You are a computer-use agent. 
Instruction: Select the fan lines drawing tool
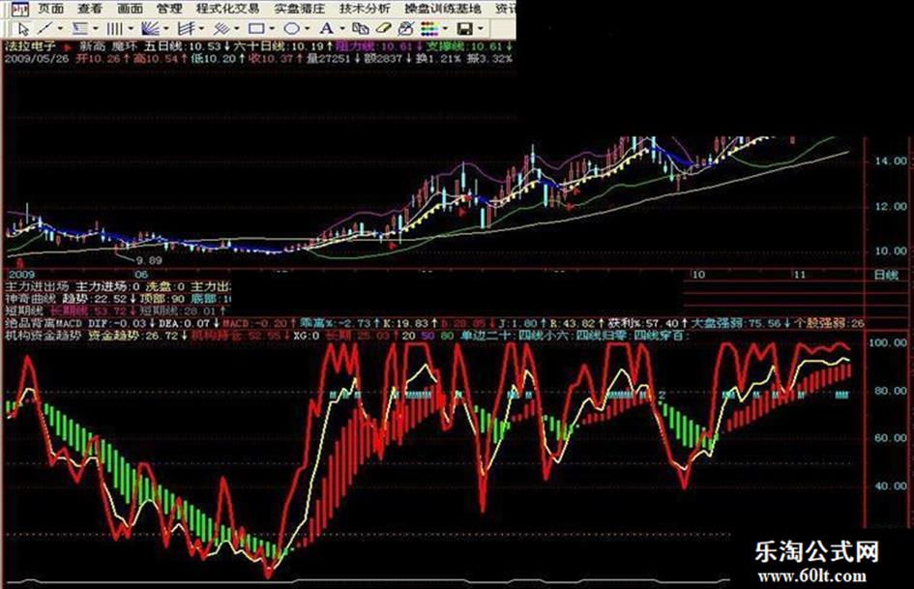(x=151, y=28)
